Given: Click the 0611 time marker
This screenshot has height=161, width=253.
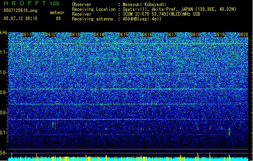Looking at the screenshot, I should click(27, 35).
